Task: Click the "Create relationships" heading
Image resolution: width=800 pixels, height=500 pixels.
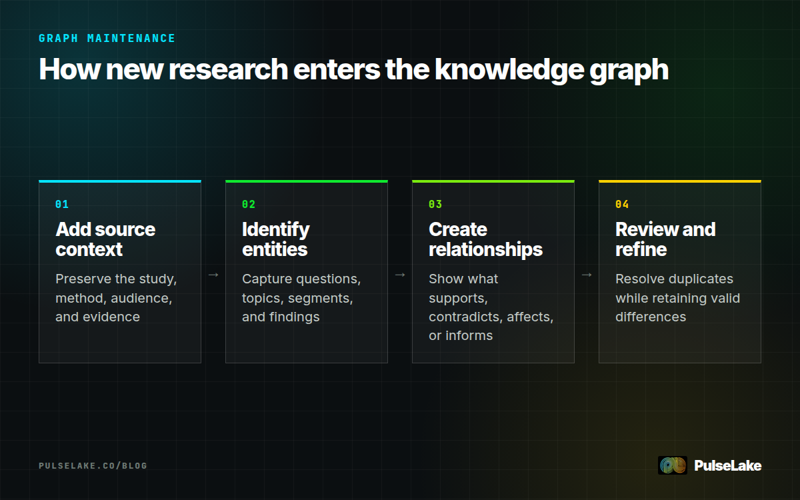Action: tap(485, 239)
